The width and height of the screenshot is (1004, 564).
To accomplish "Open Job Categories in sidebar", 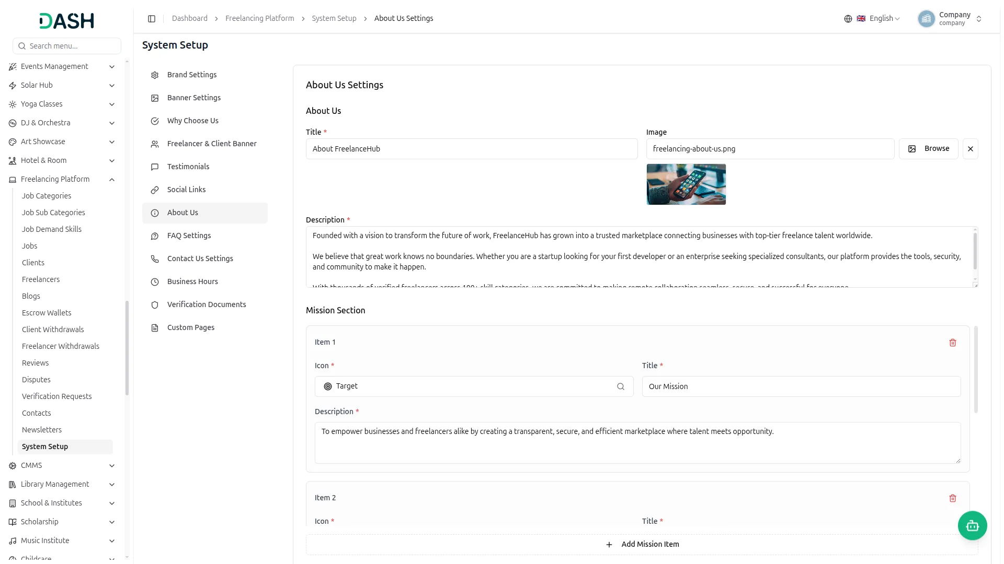I will [x=47, y=196].
